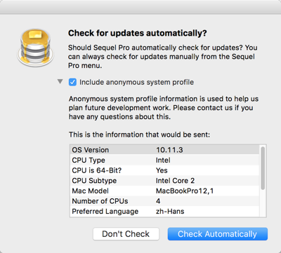Select the Number of CPUs row

tap(164, 201)
